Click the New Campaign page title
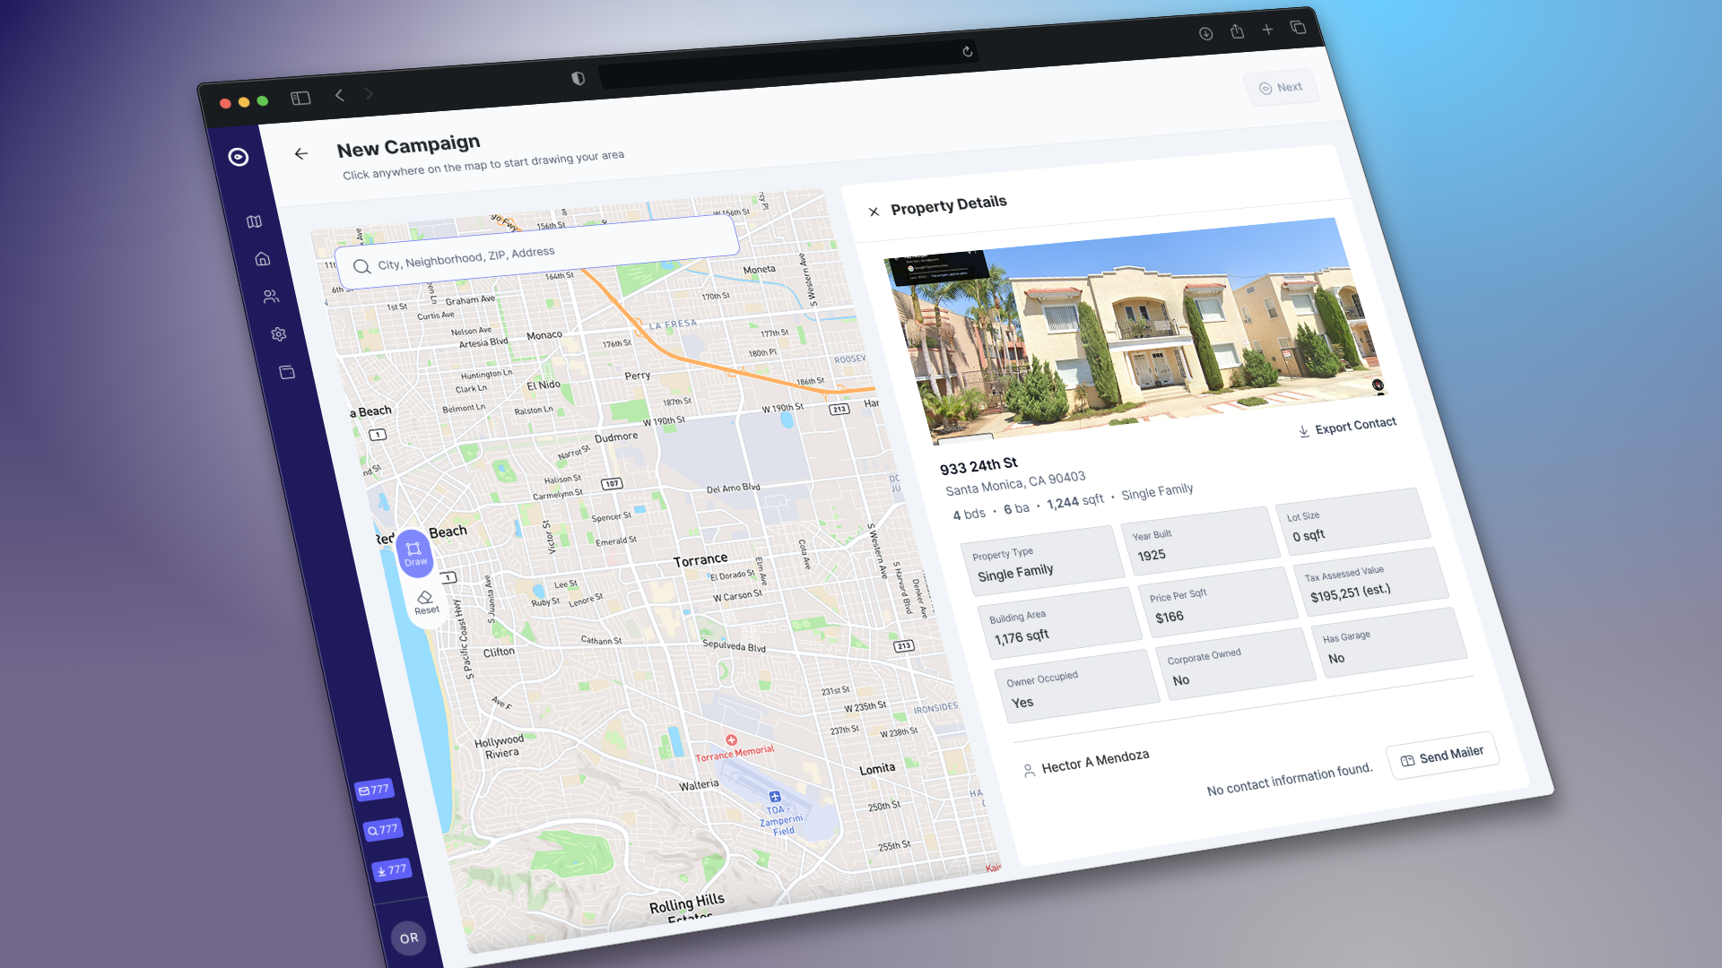The height and width of the screenshot is (968, 1722). coord(409,146)
